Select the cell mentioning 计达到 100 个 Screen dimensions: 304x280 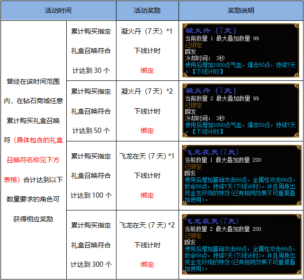coord(91,175)
